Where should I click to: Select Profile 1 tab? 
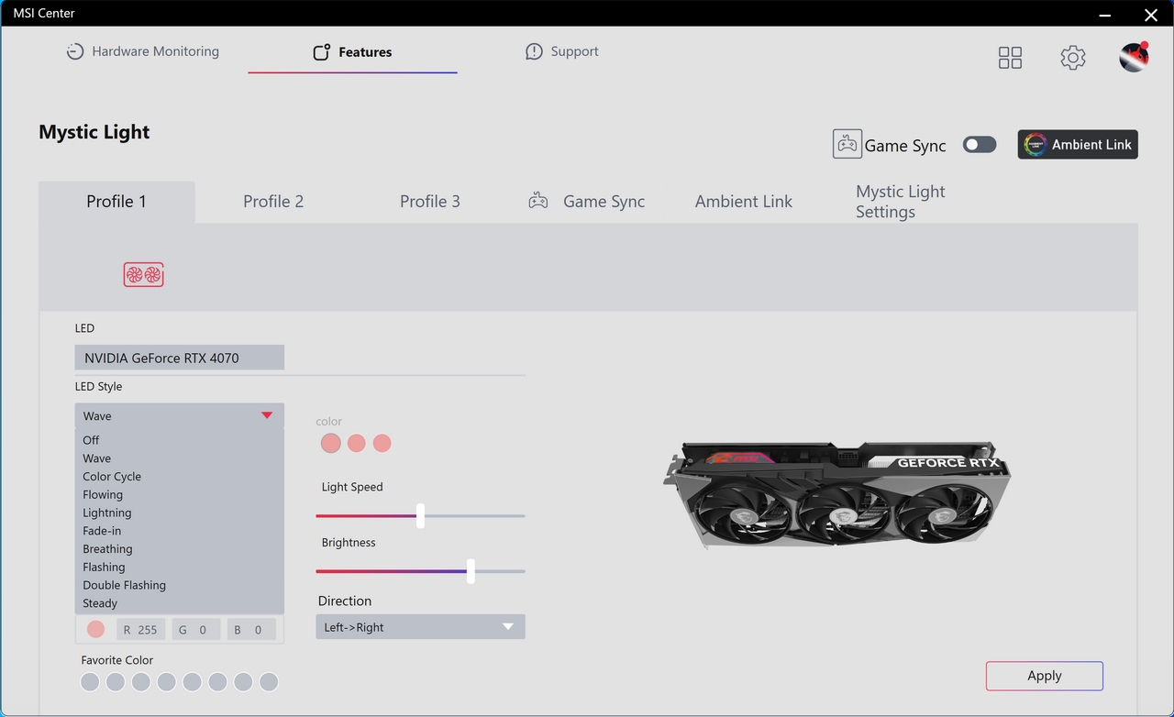pos(116,202)
